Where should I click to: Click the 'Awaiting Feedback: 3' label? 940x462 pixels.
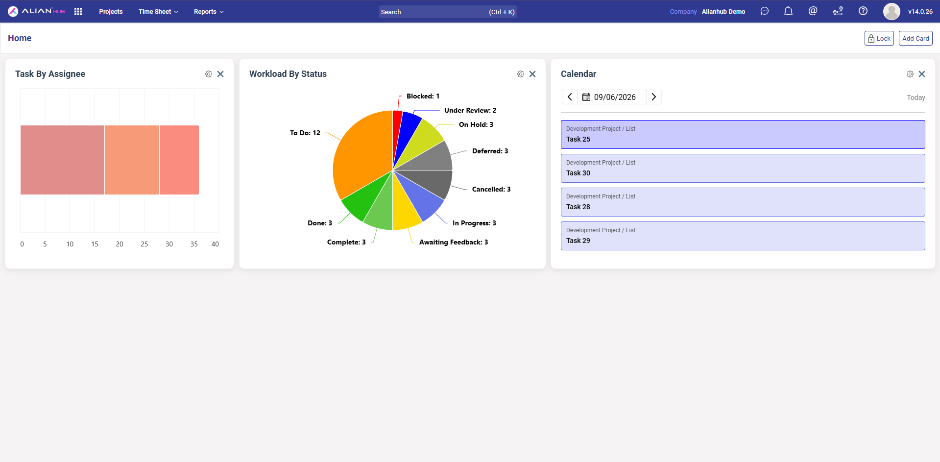pos(454,242)
